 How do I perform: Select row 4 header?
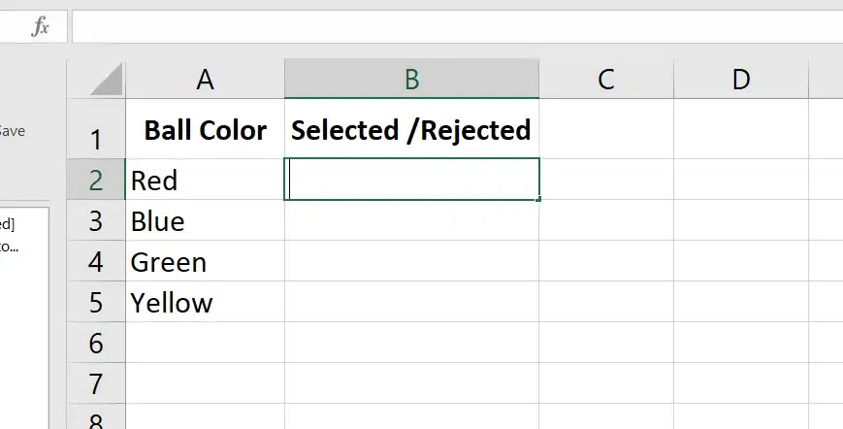(95, 262)
